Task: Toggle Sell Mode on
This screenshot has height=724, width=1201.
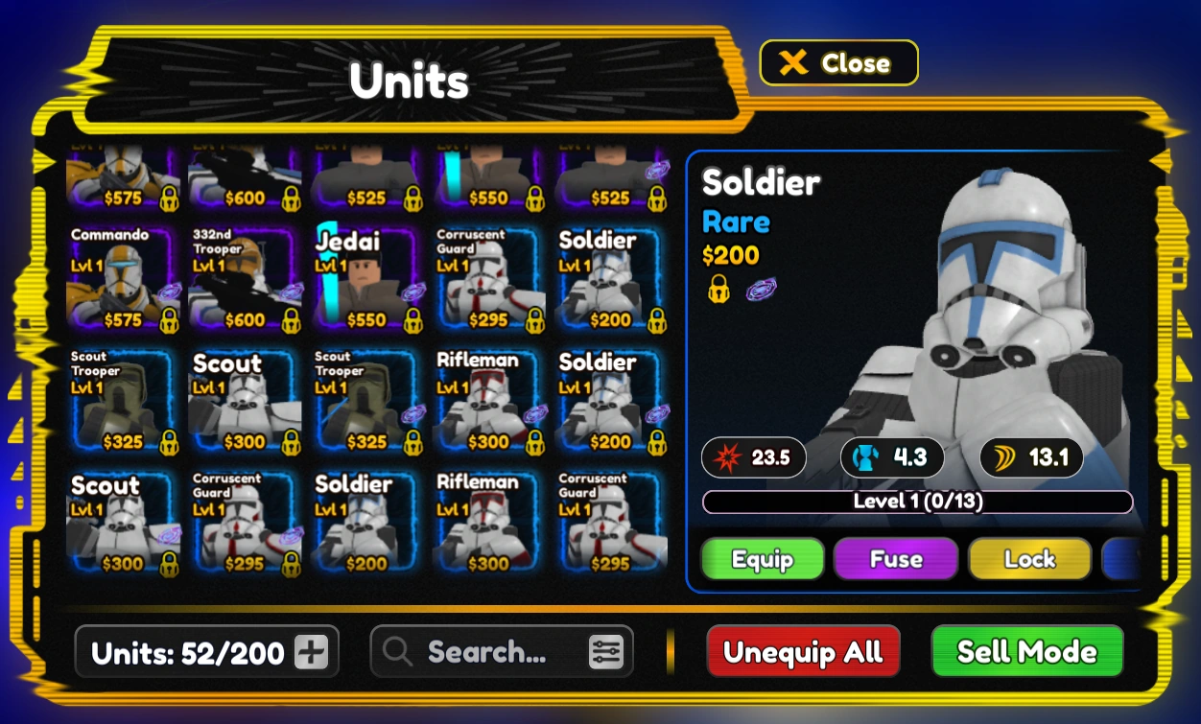Action: click(1027, 652)
